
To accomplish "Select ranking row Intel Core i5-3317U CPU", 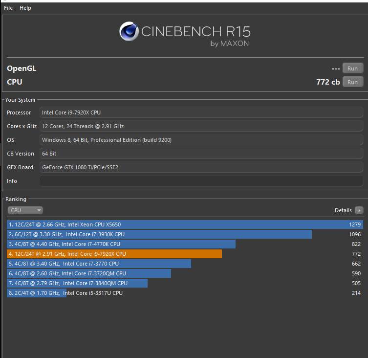I will (x=185, y=293).
